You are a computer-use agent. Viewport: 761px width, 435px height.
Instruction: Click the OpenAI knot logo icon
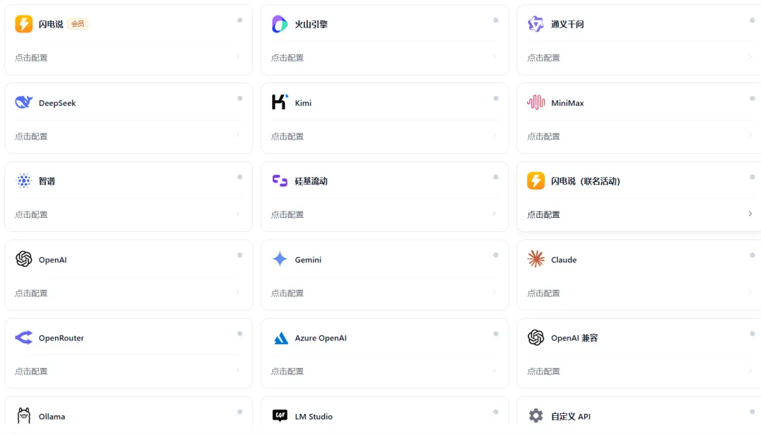tap(24, 259)
